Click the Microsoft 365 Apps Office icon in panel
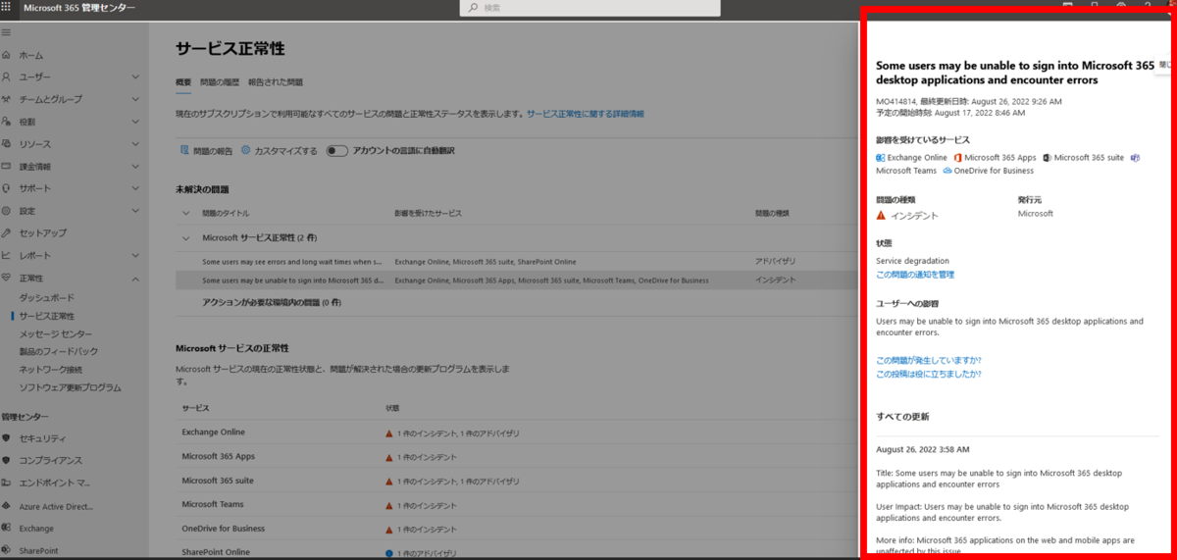 957,157
